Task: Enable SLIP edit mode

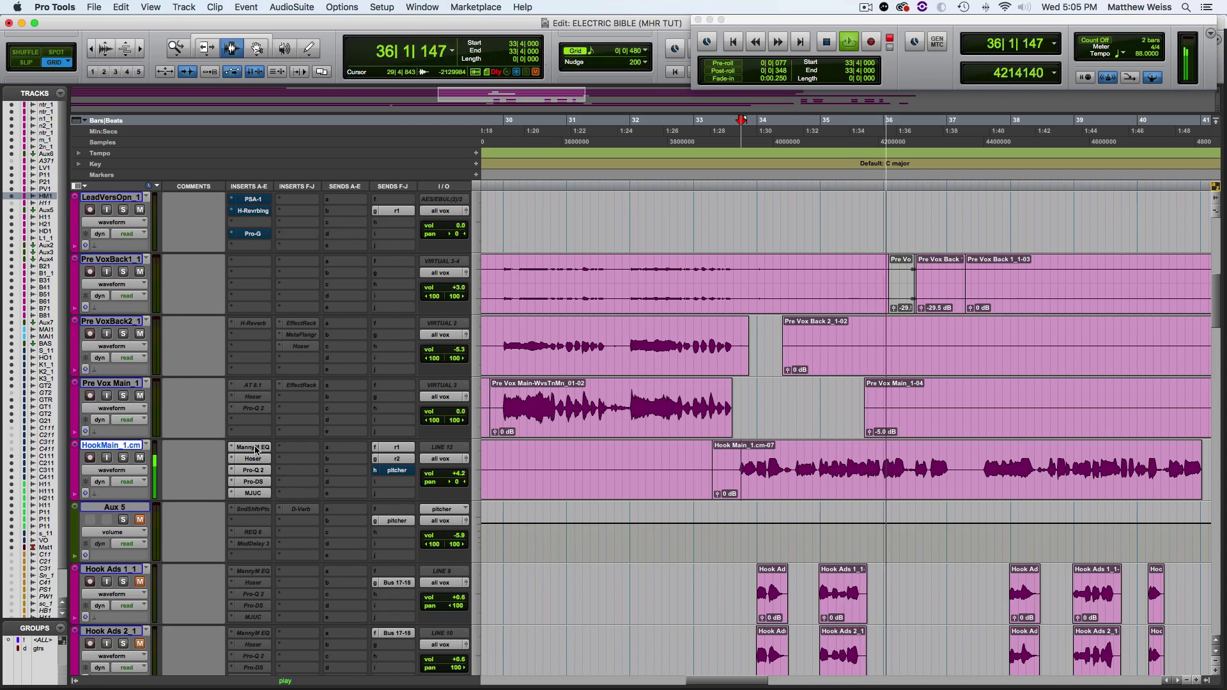Action: coord(26,62)
